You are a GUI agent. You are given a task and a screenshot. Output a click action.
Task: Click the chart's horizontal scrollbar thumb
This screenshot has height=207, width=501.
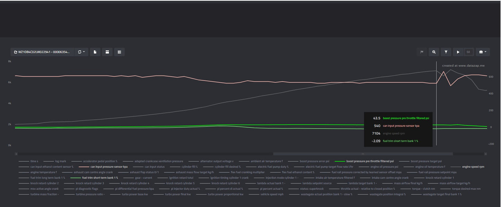(x=363, y=154)
